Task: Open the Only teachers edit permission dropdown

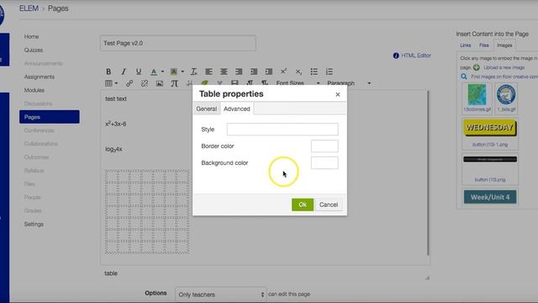Action: coord(220,295)
